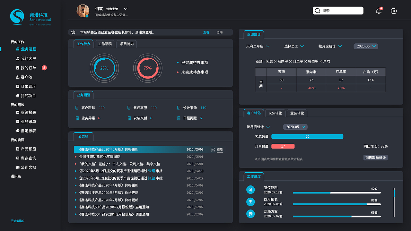Expand the chevron next to 何欢's profile
This screenshot has height=231, width=411.
(126, 9)
